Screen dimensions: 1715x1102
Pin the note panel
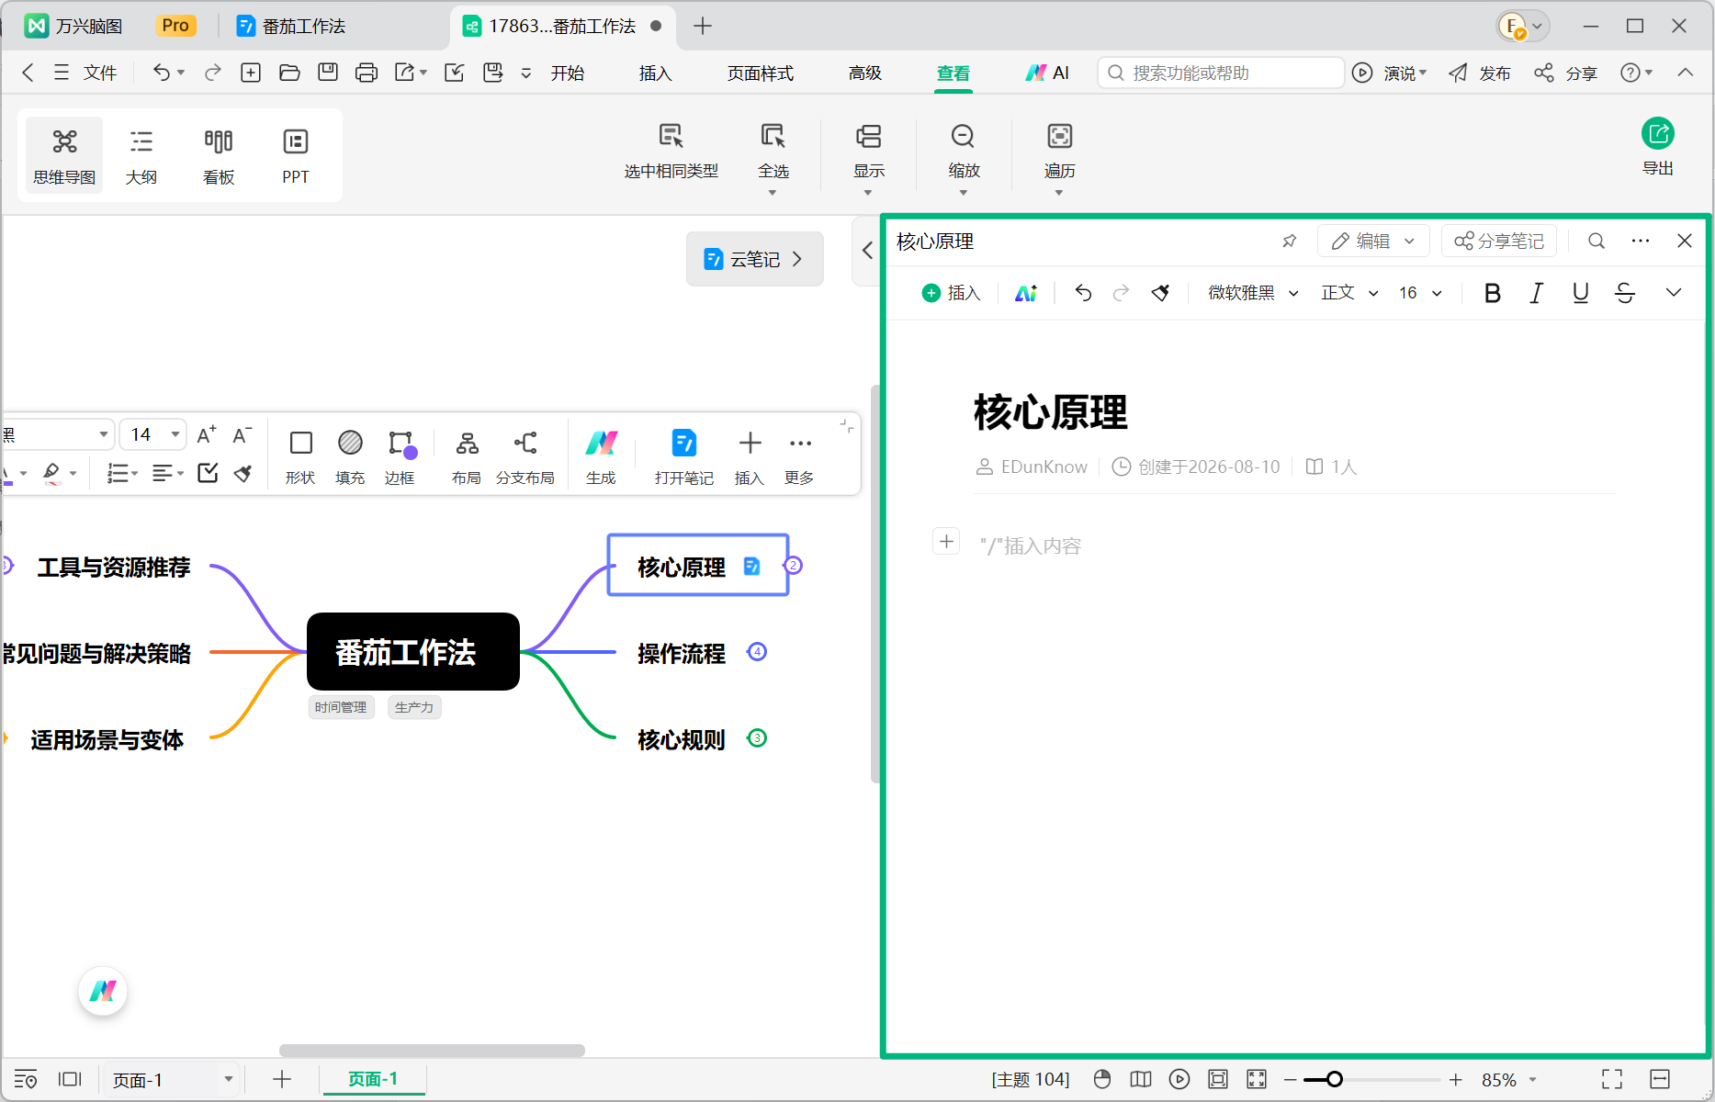click(x=1290, y=241)
